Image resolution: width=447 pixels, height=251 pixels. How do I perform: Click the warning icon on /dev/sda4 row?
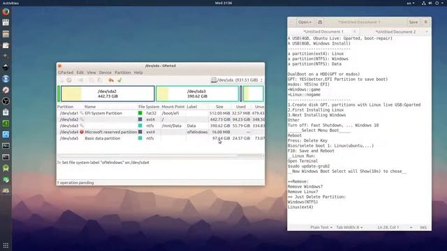click(x=82, y=132)
